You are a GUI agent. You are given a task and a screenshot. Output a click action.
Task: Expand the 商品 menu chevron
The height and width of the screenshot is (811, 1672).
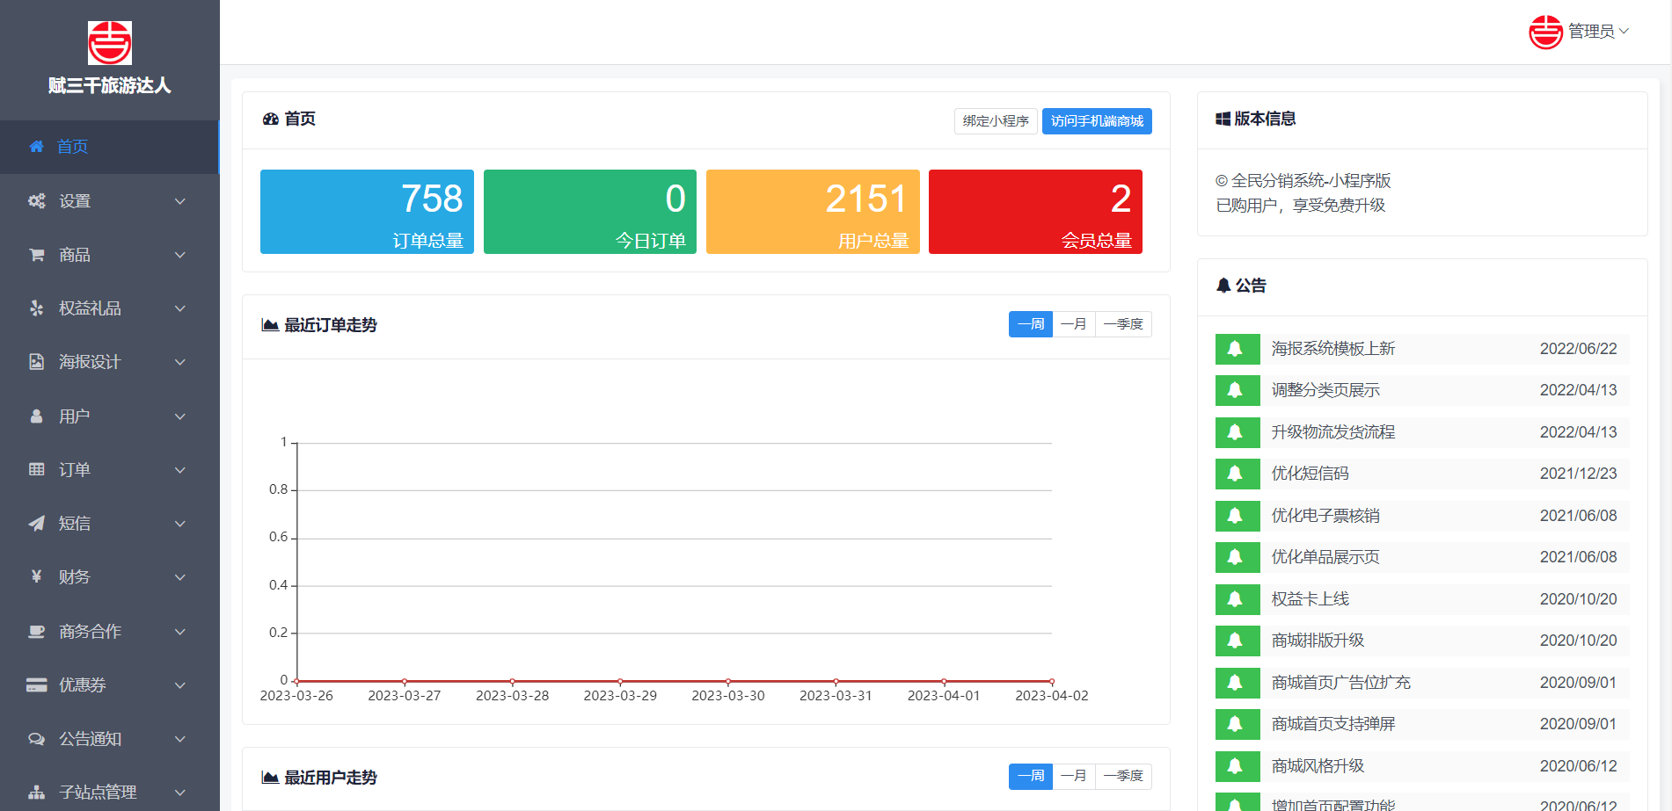pyautogui.click(x=180, y=255)
